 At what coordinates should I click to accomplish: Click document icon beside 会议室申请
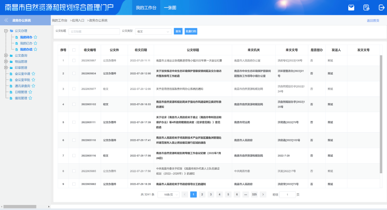(x=11, y=74)
